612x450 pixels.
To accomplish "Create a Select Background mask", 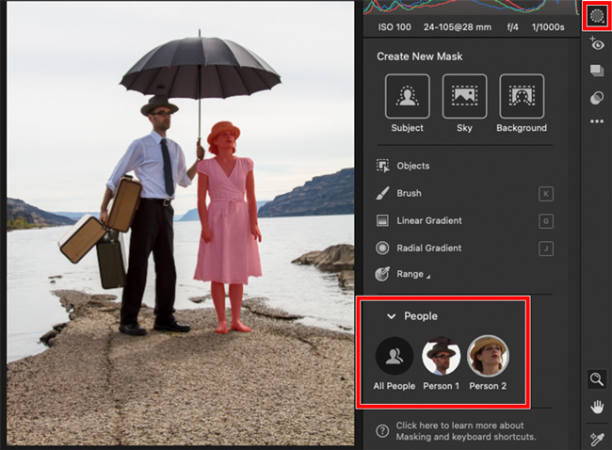I will 522,96.
